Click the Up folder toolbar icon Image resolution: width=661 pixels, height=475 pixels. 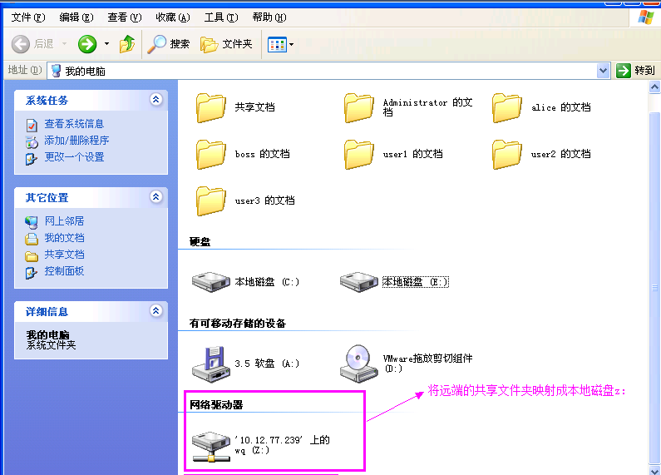[x=127, y=44]
